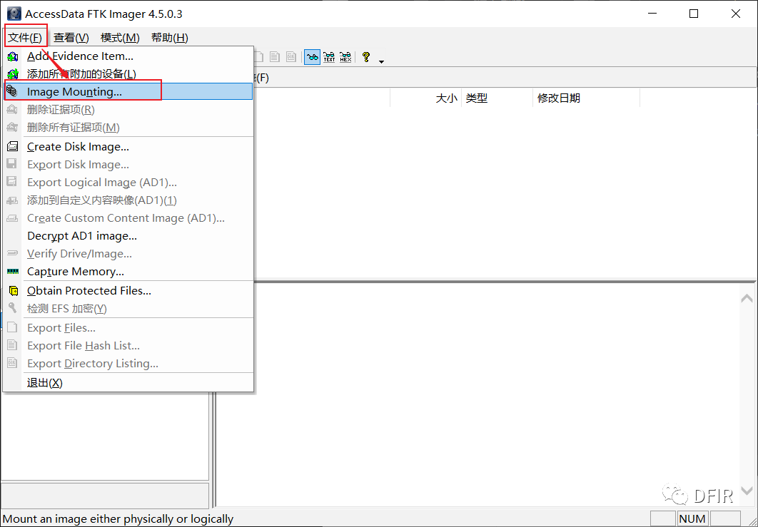Click the FTK Imager title bar icon

point(14,14)
